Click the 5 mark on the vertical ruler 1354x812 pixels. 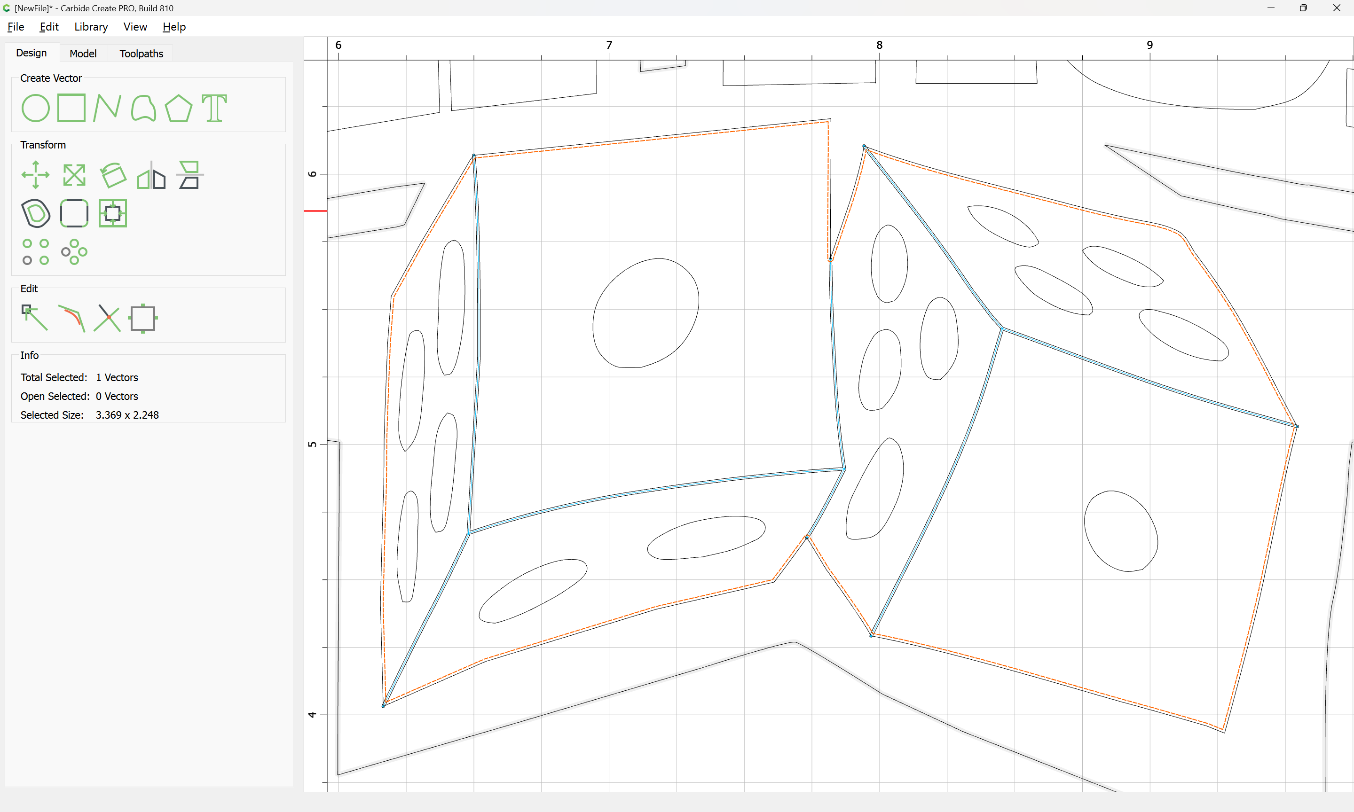coord(312,445)
